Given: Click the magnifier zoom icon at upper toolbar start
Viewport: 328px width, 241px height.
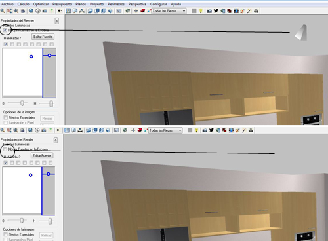Looking at the screenshot, I should point(3,10).
